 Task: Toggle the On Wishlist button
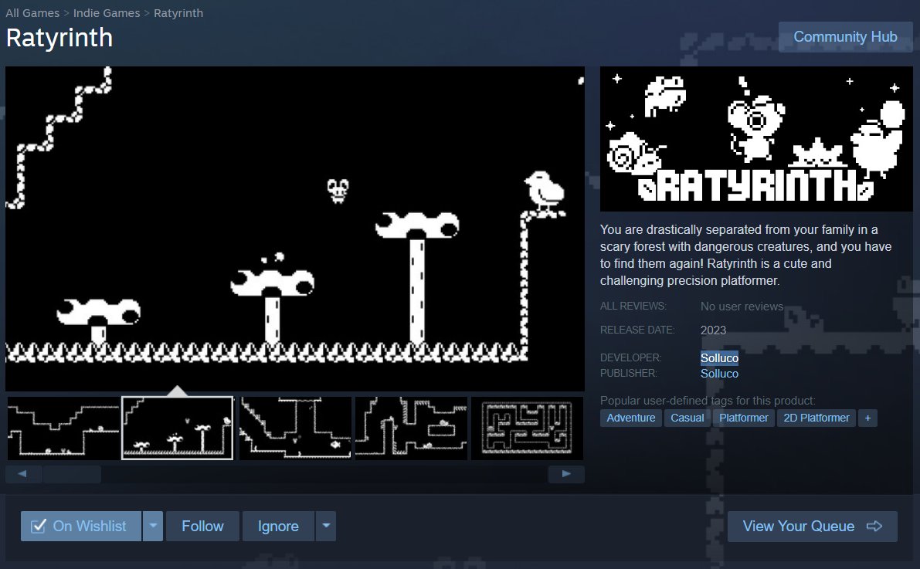81,527
